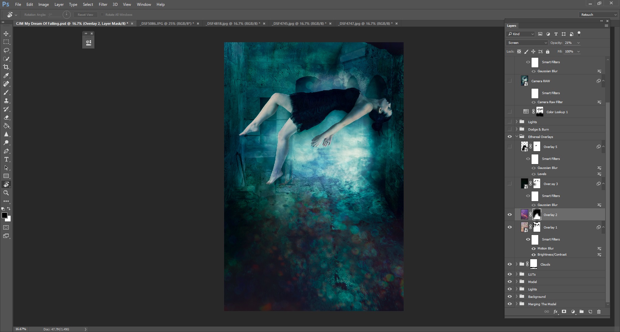Click the Delete Layer trash button

point(599,312)
